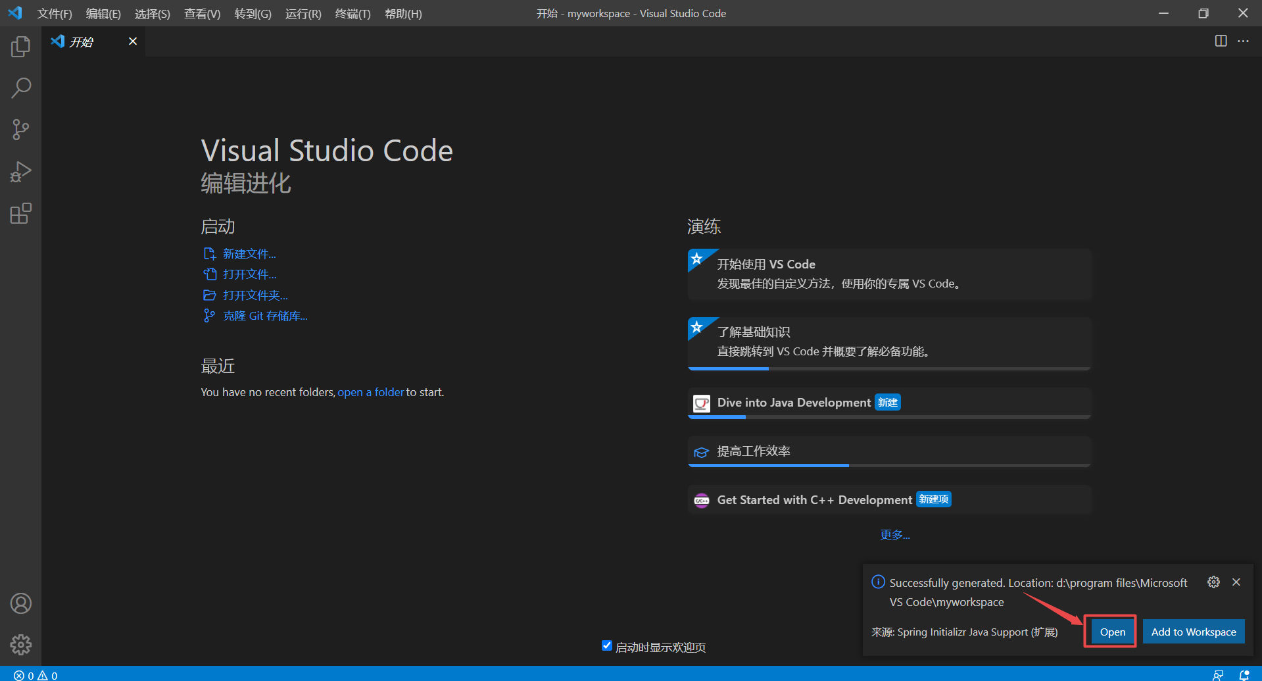The image size is (1262, 681).
Task: Click the open file icon beside 打开文件
Action: point(210,274)
